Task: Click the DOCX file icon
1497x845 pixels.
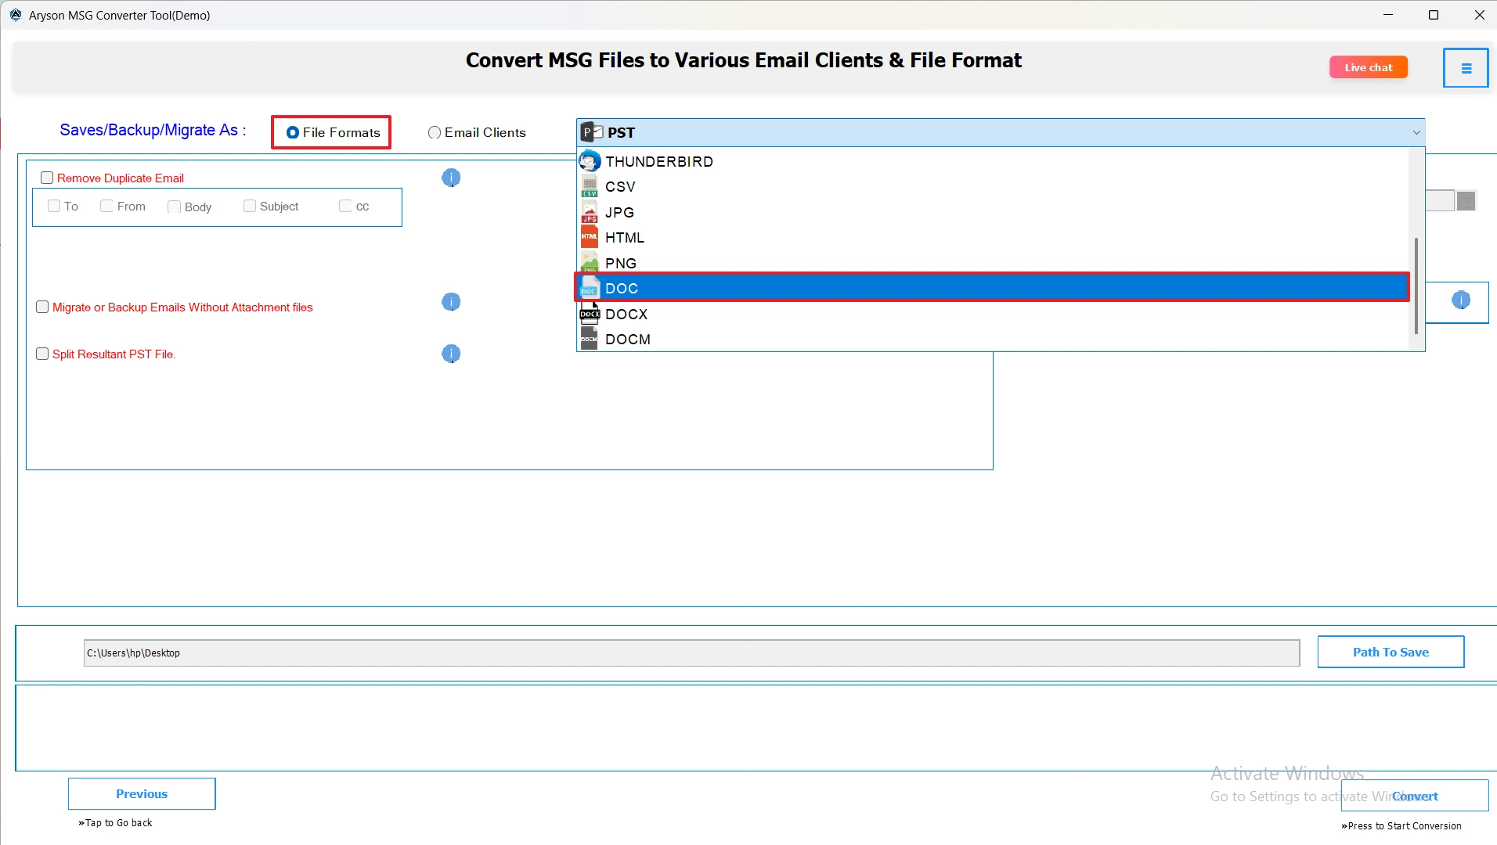Action: (x=590, y=314)
